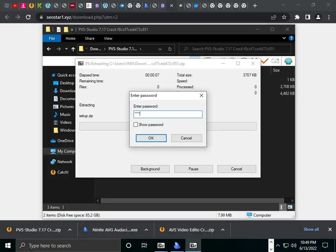Open a new Chrome tab

coord(255,6)
